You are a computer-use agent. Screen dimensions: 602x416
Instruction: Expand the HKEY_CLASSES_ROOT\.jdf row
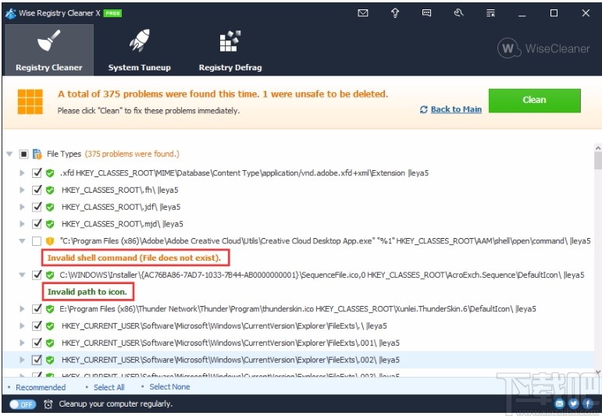tap(23, 207)
